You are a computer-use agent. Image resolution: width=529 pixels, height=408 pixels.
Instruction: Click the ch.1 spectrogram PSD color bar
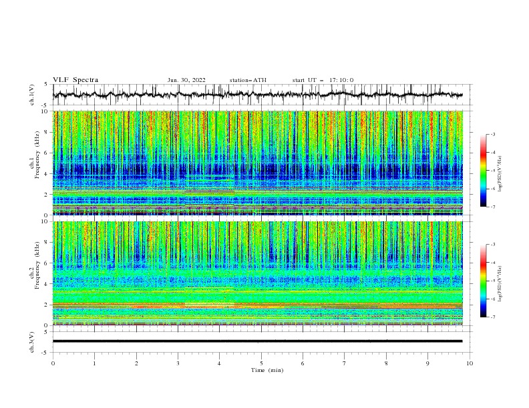484,171
